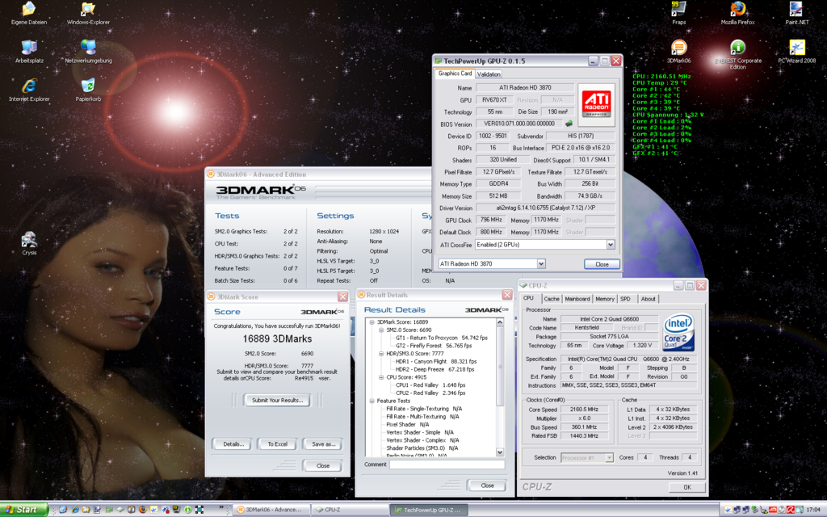Click Submit Your Results button
Screen dimensions: 827x517
point(278,401)
